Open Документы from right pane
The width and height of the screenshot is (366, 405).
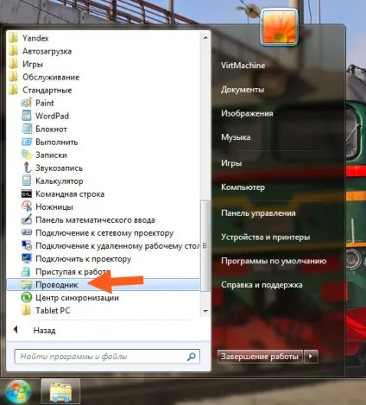coord(243,90)
